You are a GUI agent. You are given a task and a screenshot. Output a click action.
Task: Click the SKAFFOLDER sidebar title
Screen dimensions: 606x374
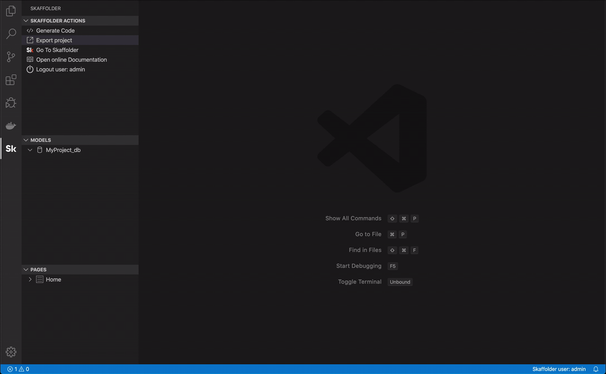[45, 9]
